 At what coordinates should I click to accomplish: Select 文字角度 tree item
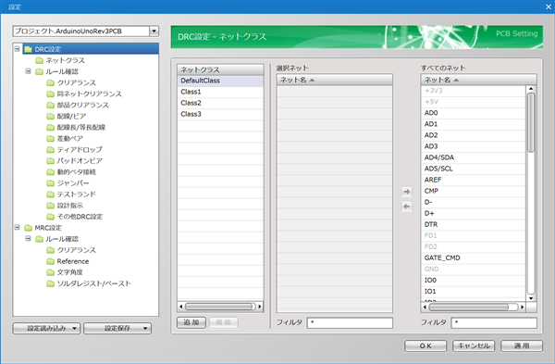[x=69, y=272]
